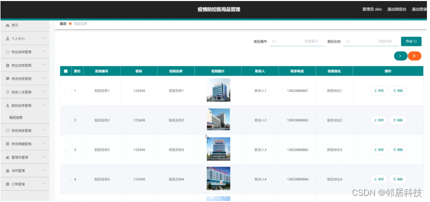Open hospital image thumbnail in row 4

pos(218,178)
